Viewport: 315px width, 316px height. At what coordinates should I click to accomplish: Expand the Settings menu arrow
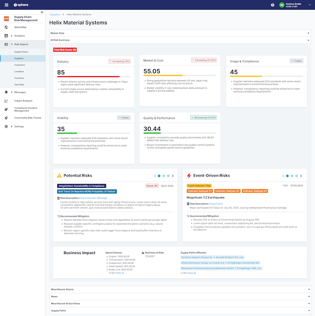12,126
